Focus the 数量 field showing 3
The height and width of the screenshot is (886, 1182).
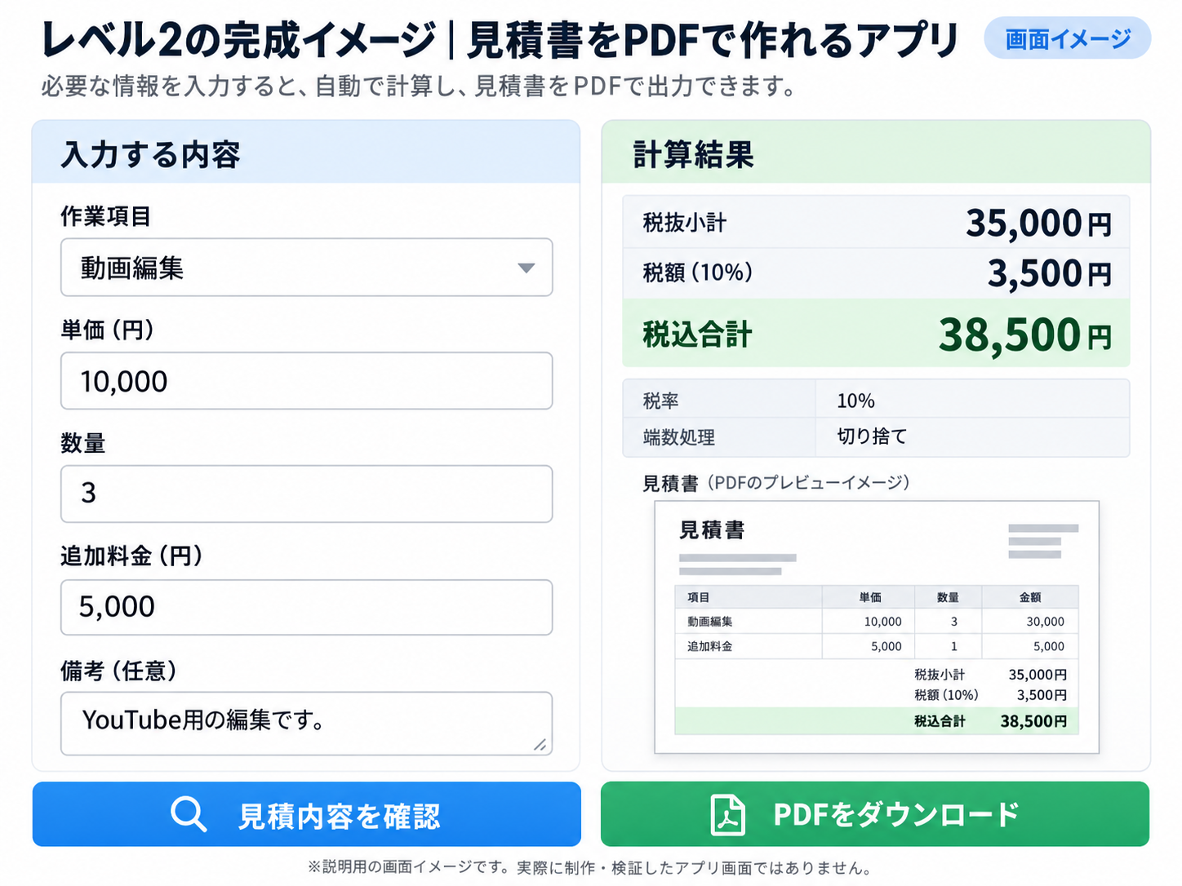[x=306, y=494]
